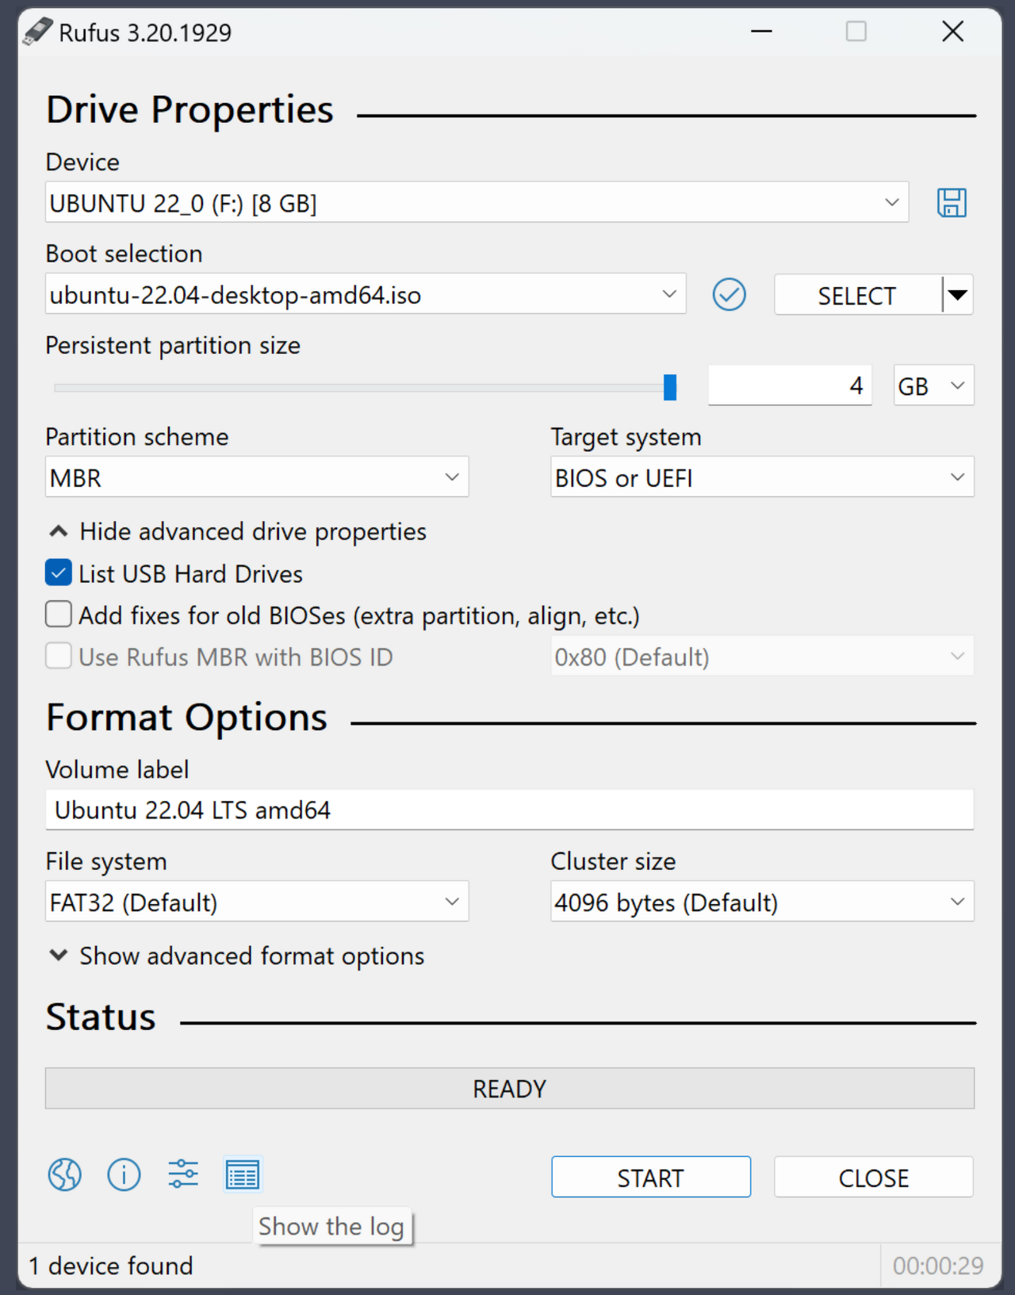Click the Boot selection label
This screenshot has height=1295, width=1015.
click(x=124, y=254)
